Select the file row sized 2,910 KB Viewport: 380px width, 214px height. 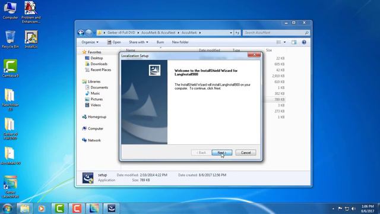coord(278,76)
